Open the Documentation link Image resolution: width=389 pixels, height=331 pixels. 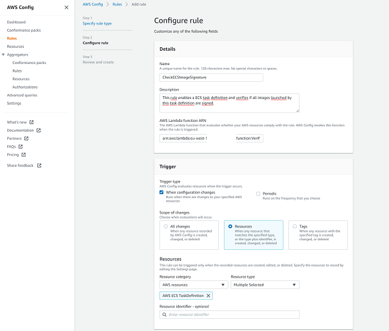(x=20, y=130)
